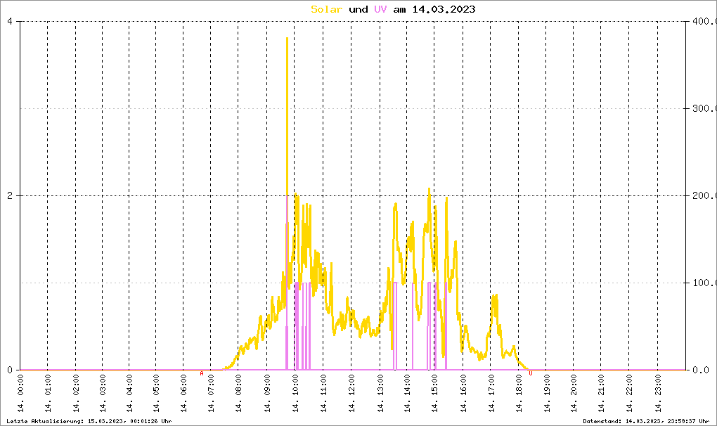Click the pink 'UV' word in title

click(380, 9)
